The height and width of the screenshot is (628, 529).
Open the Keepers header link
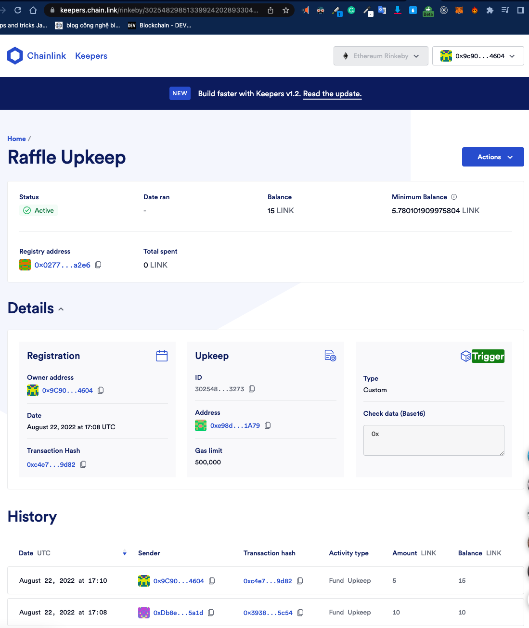pyautogui.click(x=91, y=56)
